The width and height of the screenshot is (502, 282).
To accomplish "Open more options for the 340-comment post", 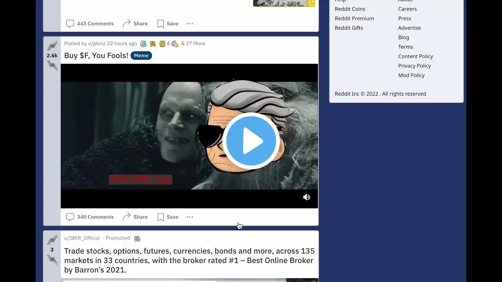I will 190,217.
